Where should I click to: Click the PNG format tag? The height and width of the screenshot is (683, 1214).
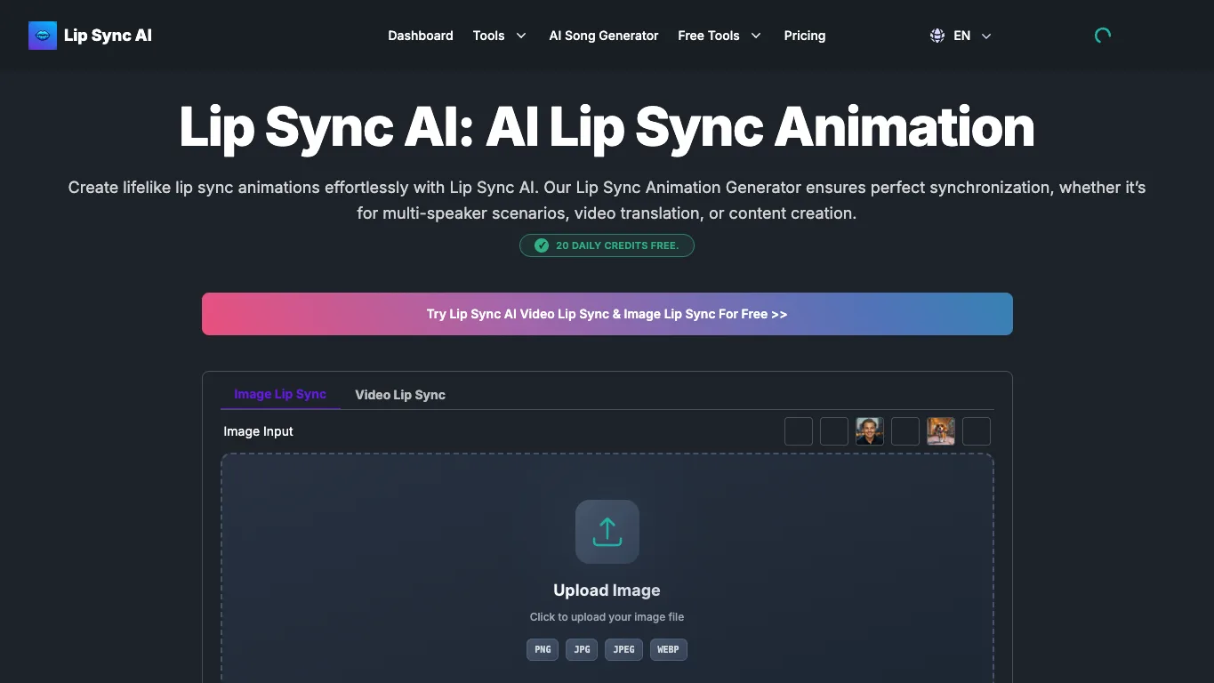click(x=543, y=649)
